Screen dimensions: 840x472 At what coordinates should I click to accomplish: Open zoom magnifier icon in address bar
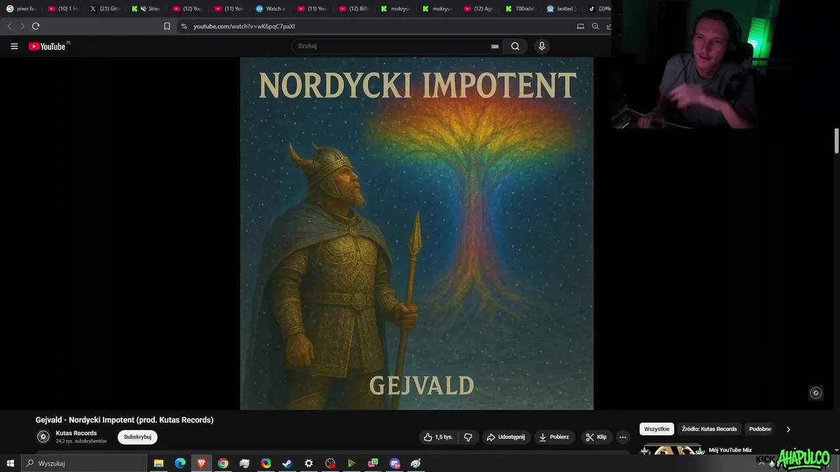point(595,26)
